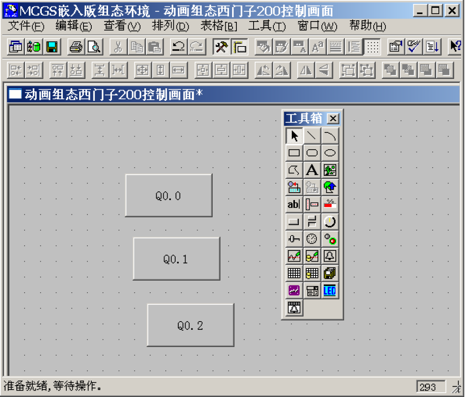The image size is (465, 397).
Task: Open the 排列(D) menu
Action: 170,26
